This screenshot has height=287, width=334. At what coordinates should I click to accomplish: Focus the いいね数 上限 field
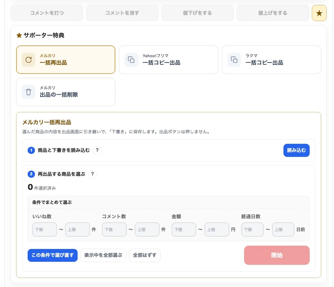[77, 229]
